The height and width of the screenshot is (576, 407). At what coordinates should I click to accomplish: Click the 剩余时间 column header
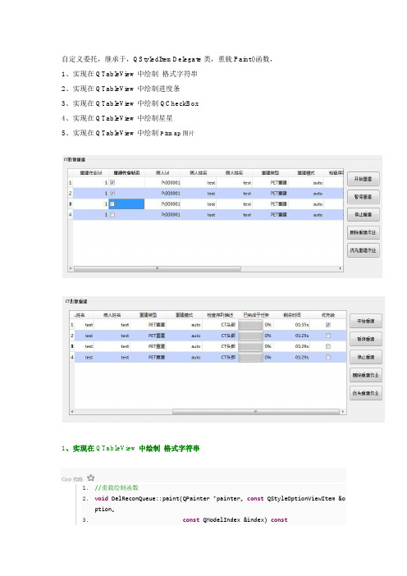[292, 315]
